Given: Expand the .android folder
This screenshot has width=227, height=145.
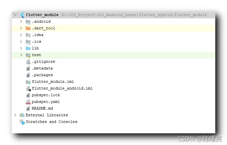Looking at the screenshot, I should coord(21,21).
